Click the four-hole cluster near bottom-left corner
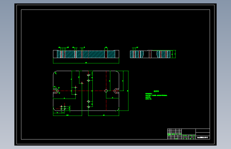The image size is (231, 149). point(63,108)
